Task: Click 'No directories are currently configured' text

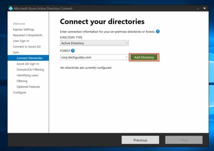Action: click(86, 68)
